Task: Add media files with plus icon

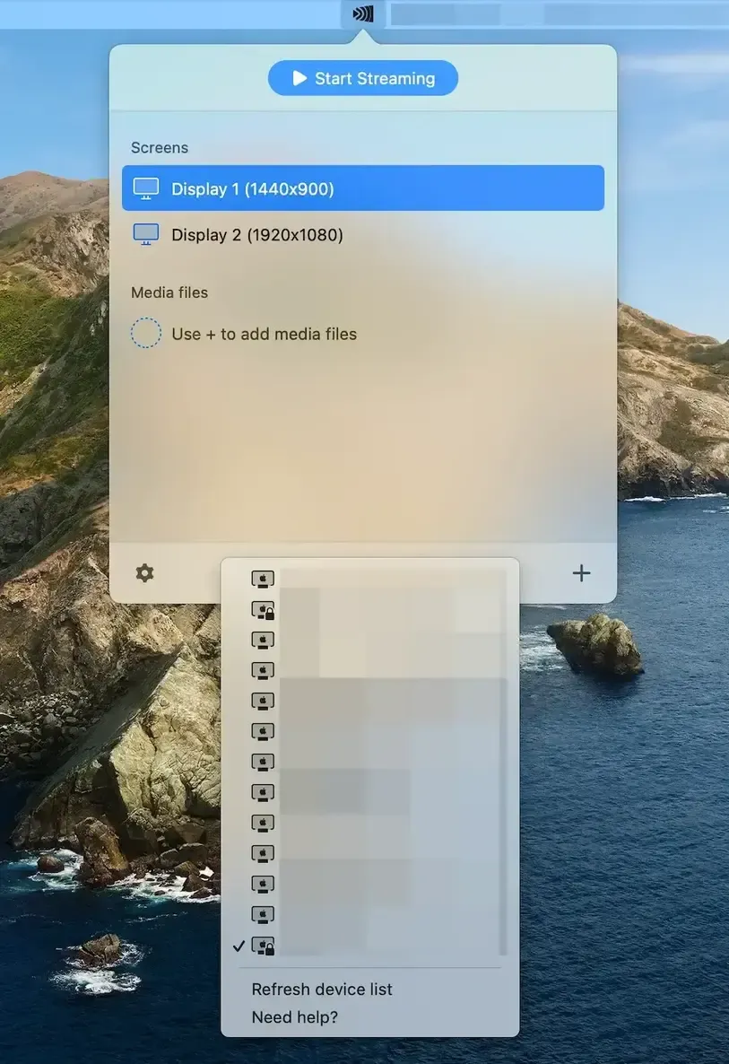Action: (x=581, y=572)
